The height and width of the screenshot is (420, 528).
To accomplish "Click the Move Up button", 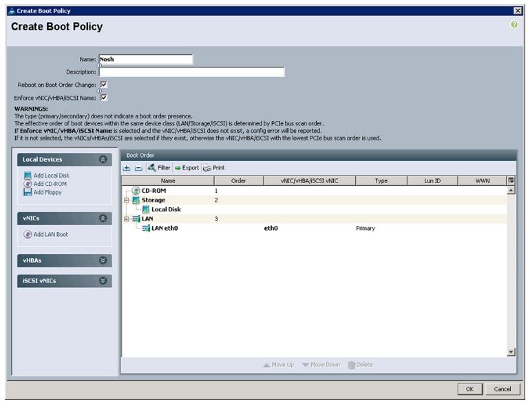I will [279, 365].
